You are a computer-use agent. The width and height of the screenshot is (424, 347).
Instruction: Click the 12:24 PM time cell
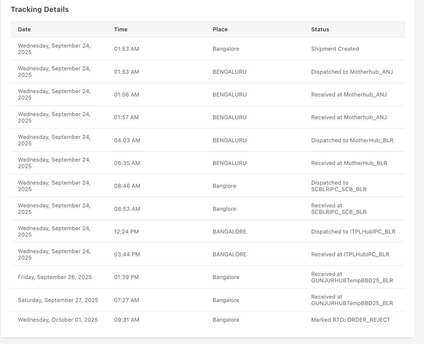point(126,232)
